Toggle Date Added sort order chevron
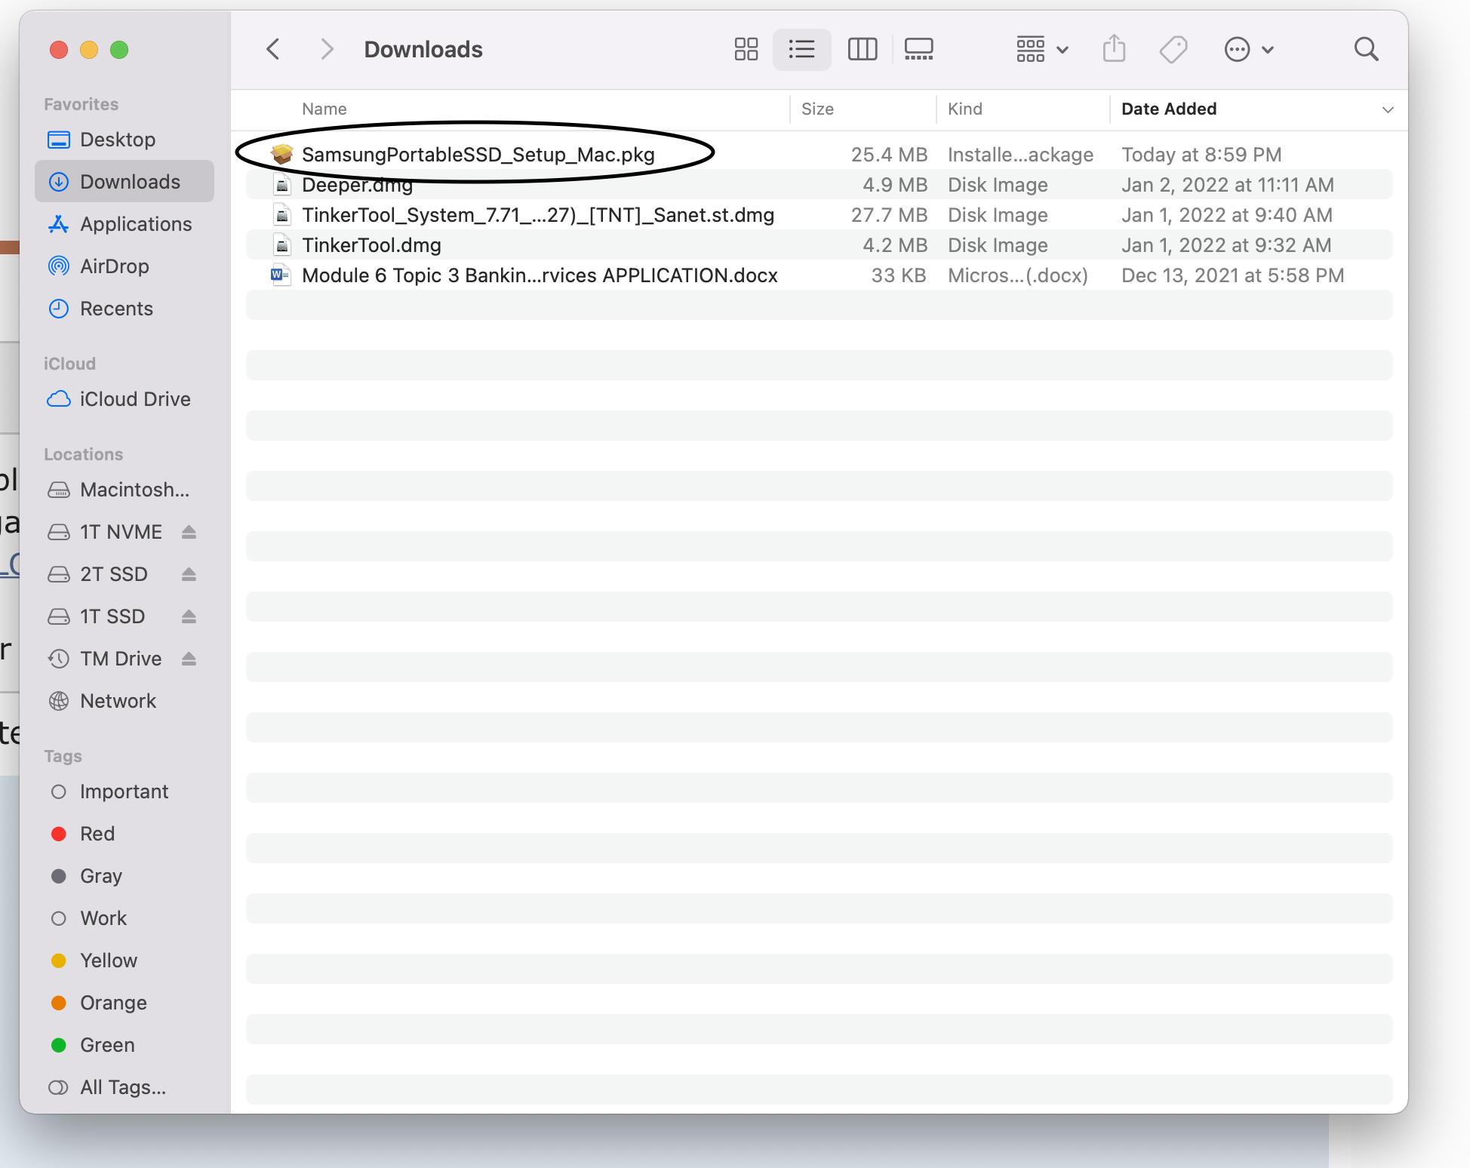The image size is (1470, 1168). coord(1387,109)
